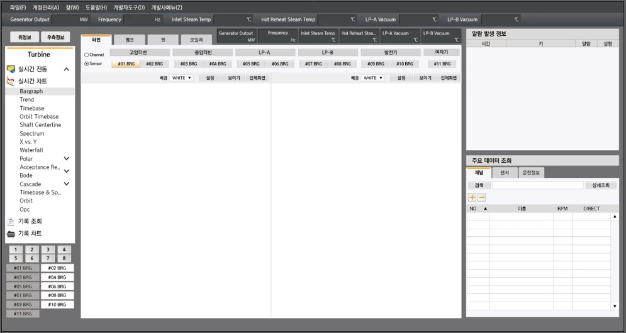Viewport: 626px width, 333px height.
Task: Click the orange minus remove icon
Action: [482, 197]
